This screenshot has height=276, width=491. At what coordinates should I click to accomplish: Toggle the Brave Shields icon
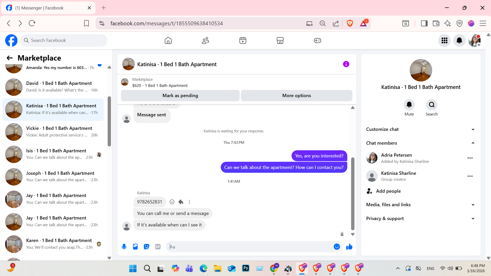point(350,23)
